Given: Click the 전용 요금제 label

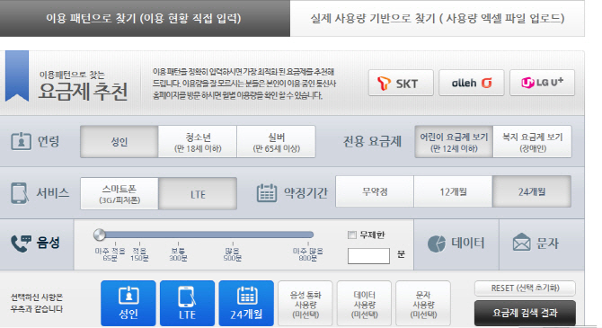Looking at the screenshot, I should click(372, 142).
